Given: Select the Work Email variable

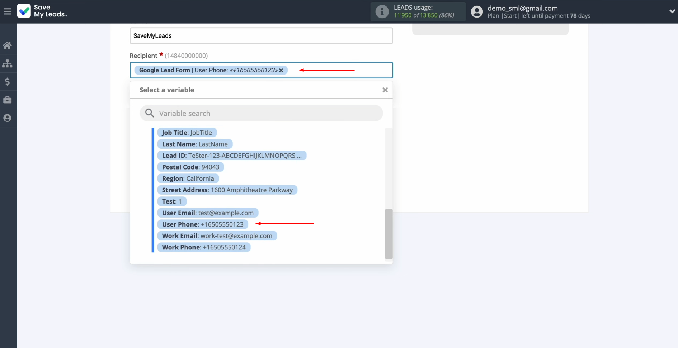Looking at the screenshot, I should point(217,236).
